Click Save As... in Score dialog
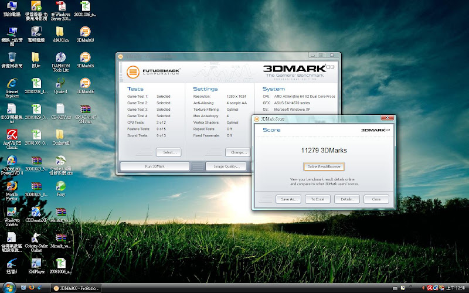Viewport: 469px width, 293px height. [288, 199]
